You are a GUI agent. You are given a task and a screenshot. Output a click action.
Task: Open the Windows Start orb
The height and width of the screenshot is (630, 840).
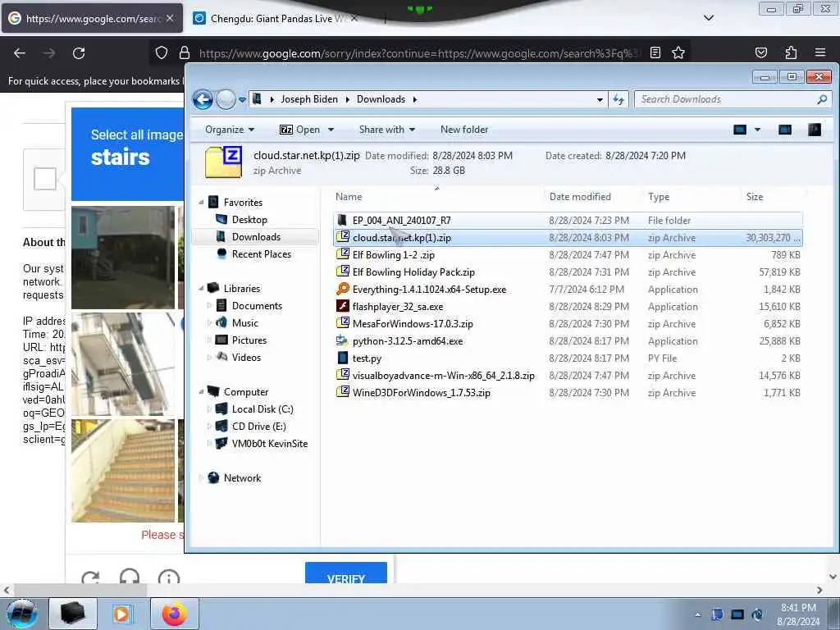pos(22,614)
